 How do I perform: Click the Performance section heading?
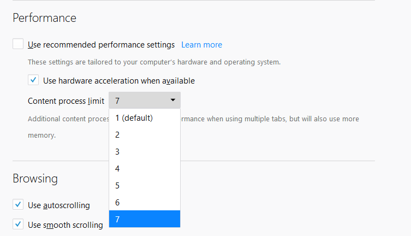(x=44, y=18)
